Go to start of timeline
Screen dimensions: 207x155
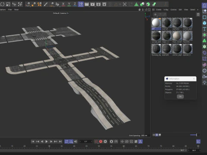pyautogui.click(x=33, y=142)
